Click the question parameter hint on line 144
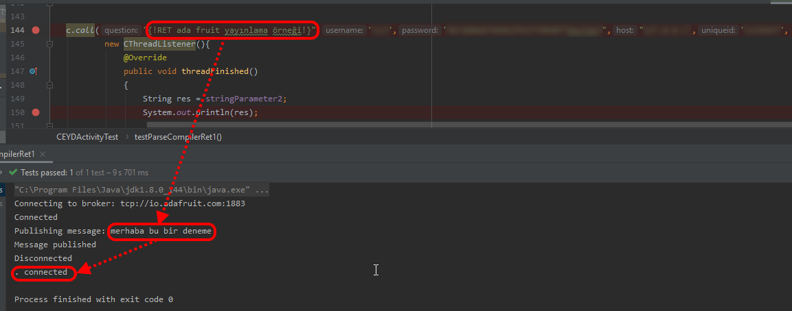The image size is (792, 311). 122,30
